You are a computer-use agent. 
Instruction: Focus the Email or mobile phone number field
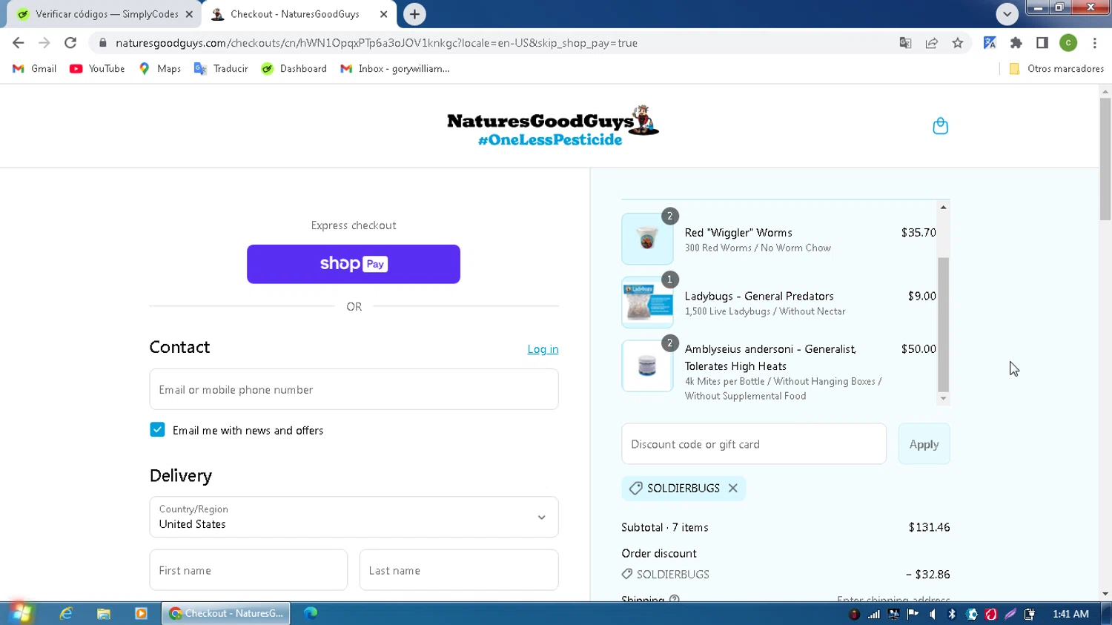(x=354, y=389)
